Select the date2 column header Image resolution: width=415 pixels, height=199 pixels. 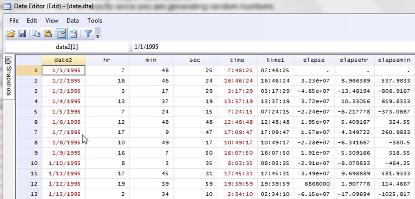[63, 60]
